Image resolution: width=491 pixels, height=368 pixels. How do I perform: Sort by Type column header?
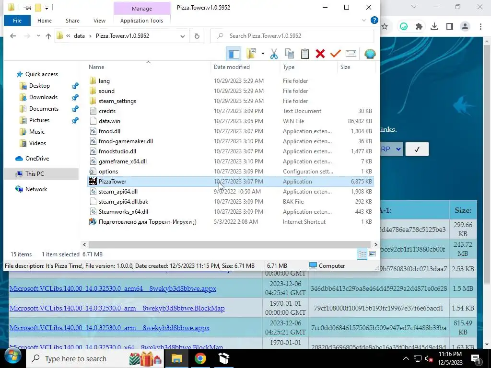coord(288,67)
